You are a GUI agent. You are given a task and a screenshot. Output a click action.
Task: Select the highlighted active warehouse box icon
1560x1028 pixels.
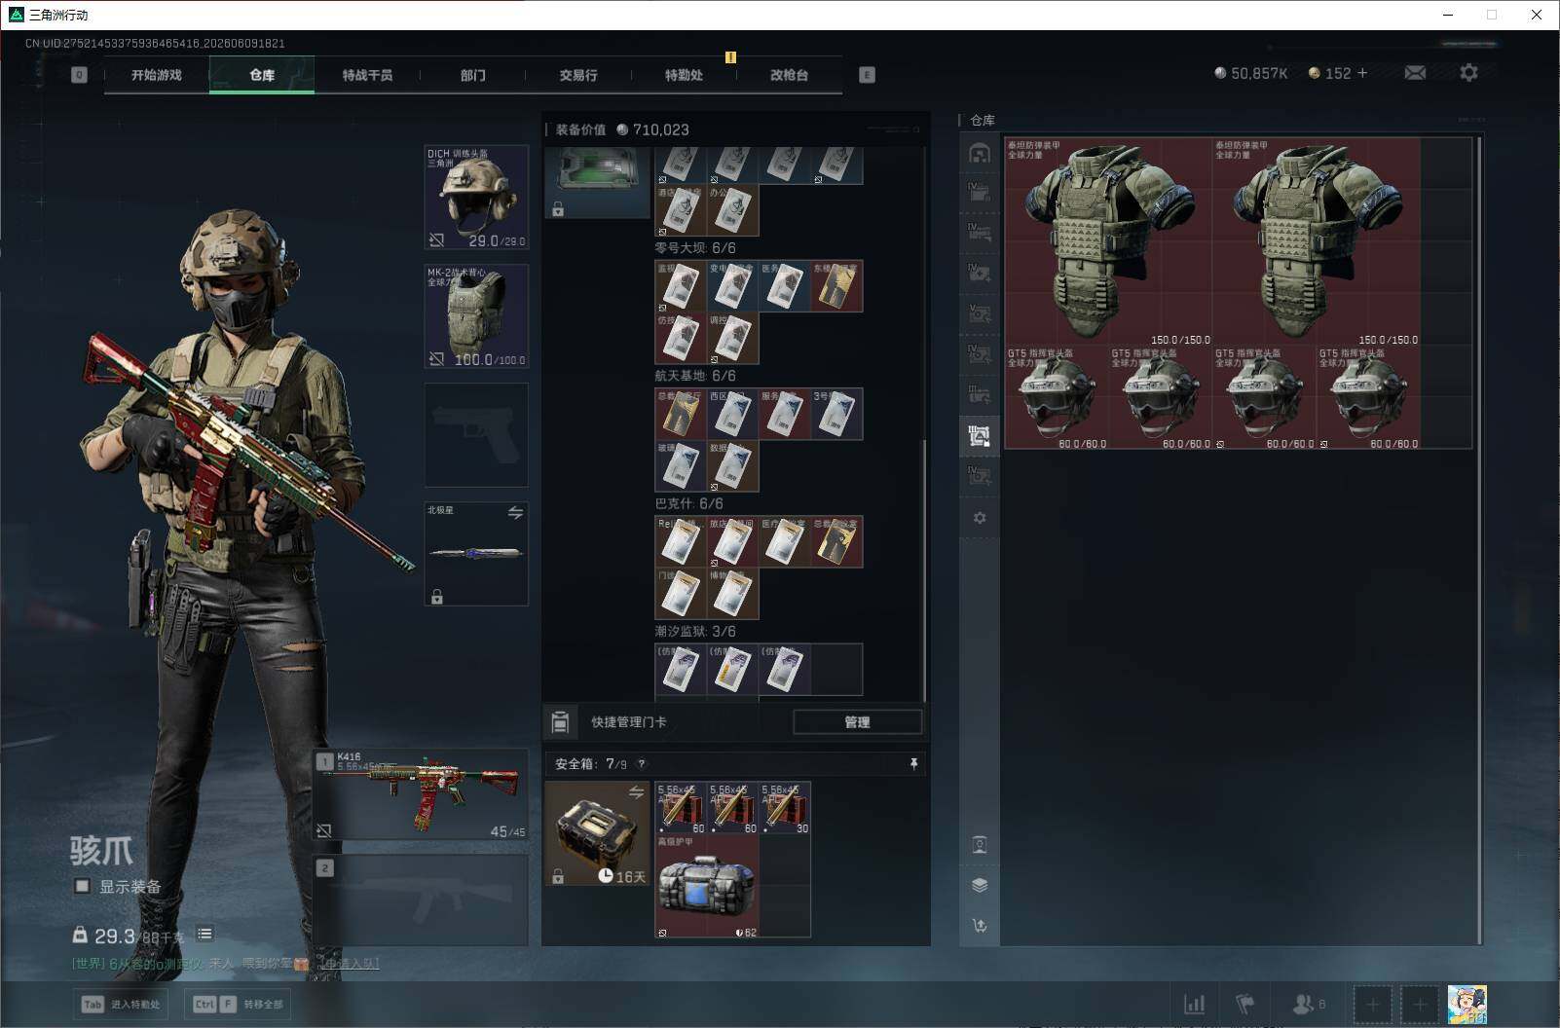pos(980,435)
